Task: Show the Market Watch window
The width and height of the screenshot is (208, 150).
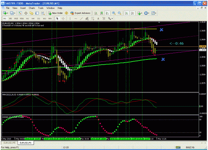Action: (x=20, y=13)
